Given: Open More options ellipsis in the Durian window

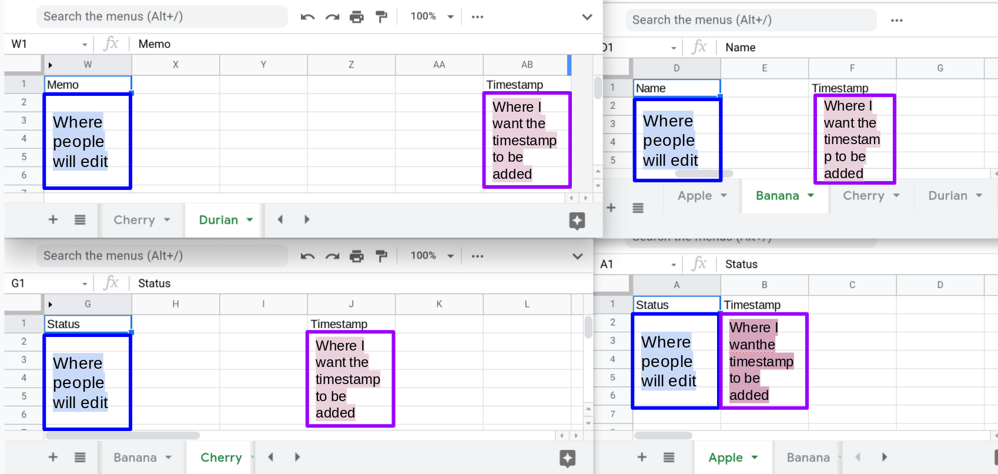Looking at the screenshot, I should [x=477, y=17].
